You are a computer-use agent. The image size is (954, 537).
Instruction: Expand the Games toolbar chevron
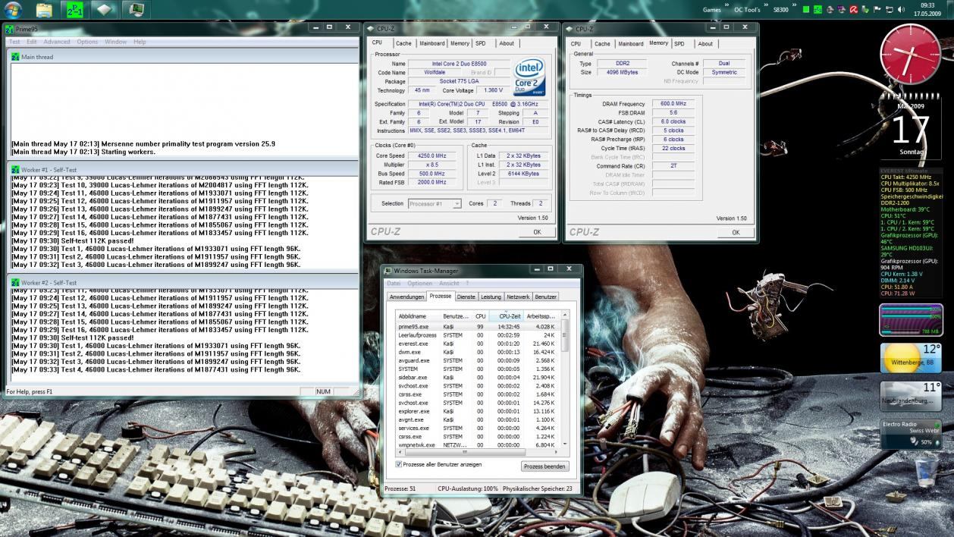[726, 6]
